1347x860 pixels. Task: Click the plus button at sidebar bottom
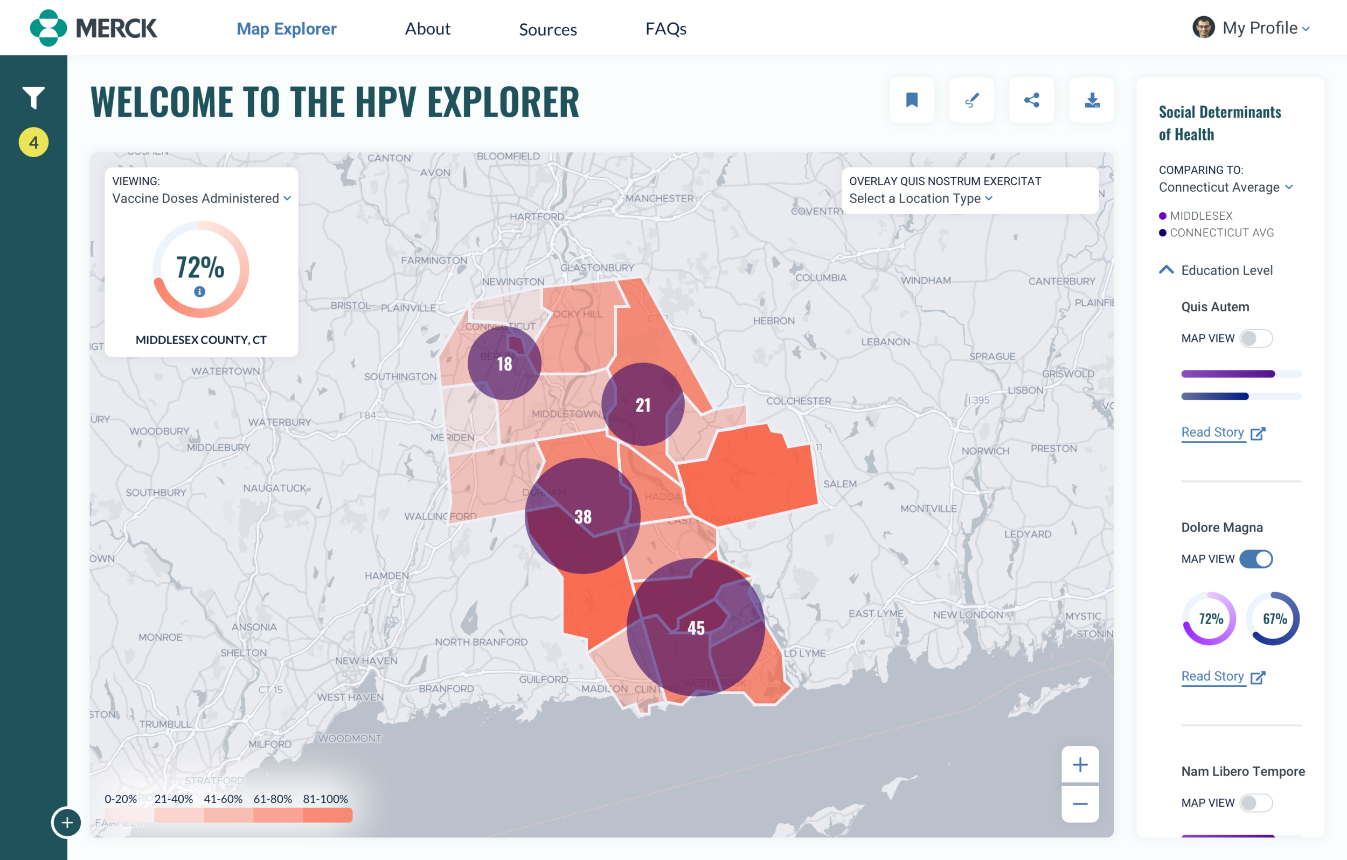pos(67,822)
